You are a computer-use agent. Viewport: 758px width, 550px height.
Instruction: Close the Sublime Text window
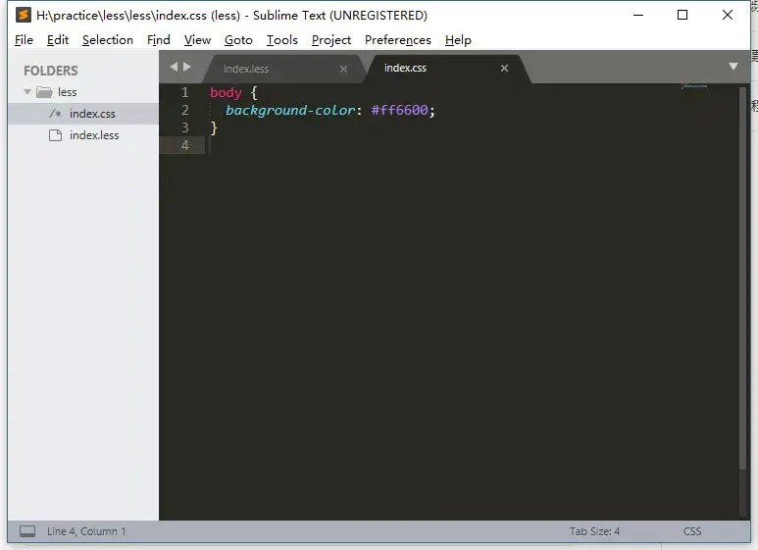727,15
